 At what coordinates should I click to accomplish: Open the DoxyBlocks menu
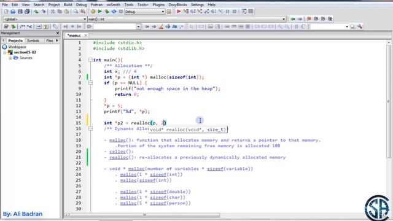pyautogui.click(x=177, y=4)
